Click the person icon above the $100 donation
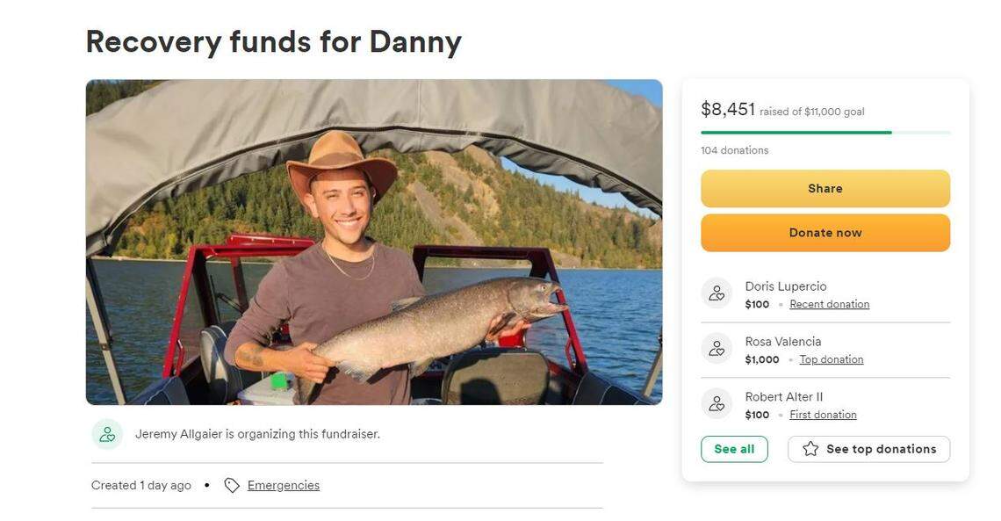This screenshot has height=521, width=1001. (717, 293)
